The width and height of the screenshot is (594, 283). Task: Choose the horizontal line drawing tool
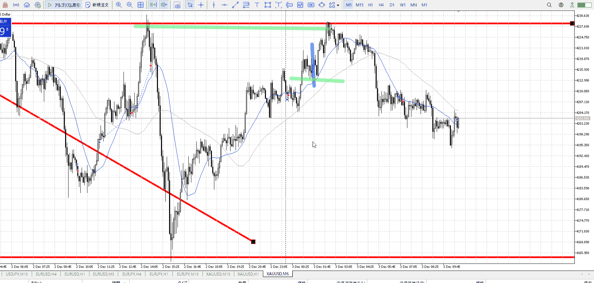point(224,5)
